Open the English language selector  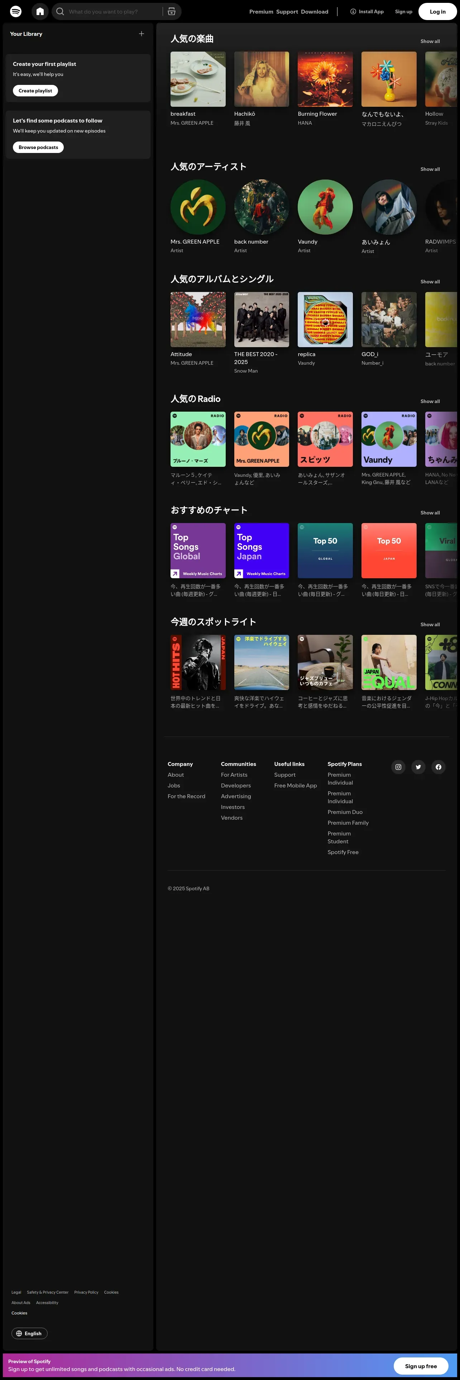tap(29, 1333)
